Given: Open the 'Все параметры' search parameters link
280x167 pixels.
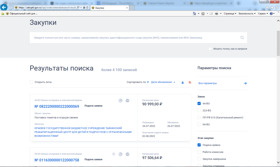Looking at the screenshot, I should tap(208, 83).
